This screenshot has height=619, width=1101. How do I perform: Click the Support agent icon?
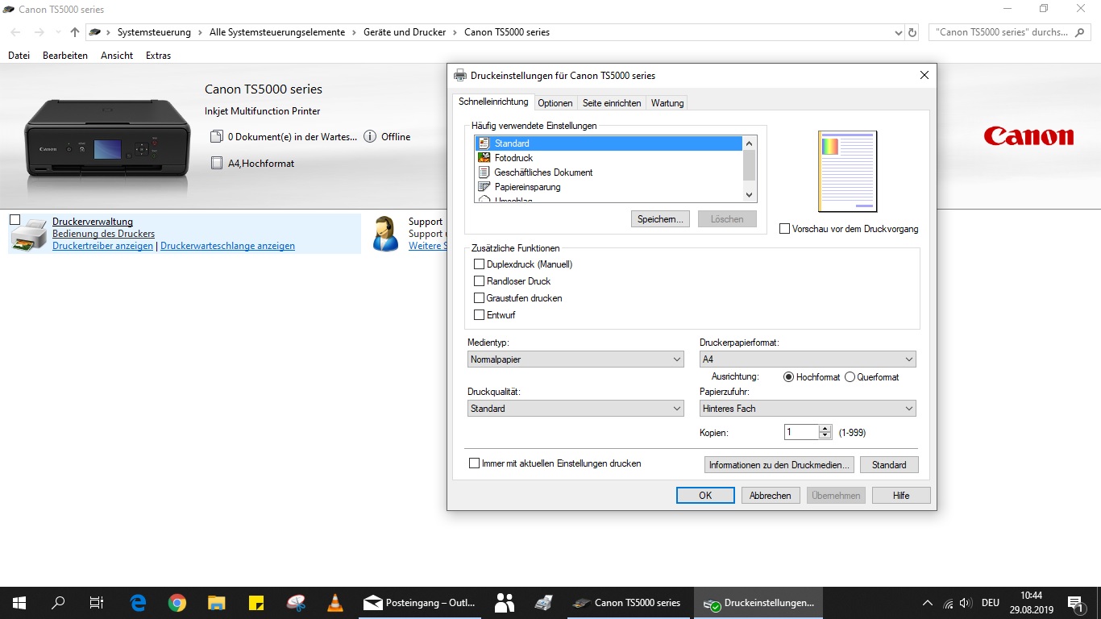click(x=386, y=234)
